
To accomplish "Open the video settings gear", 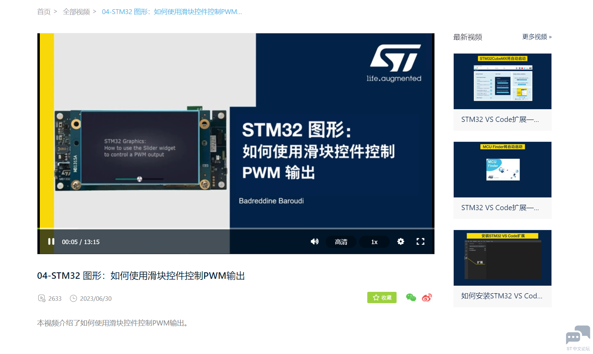I will (x=400, y=242).
